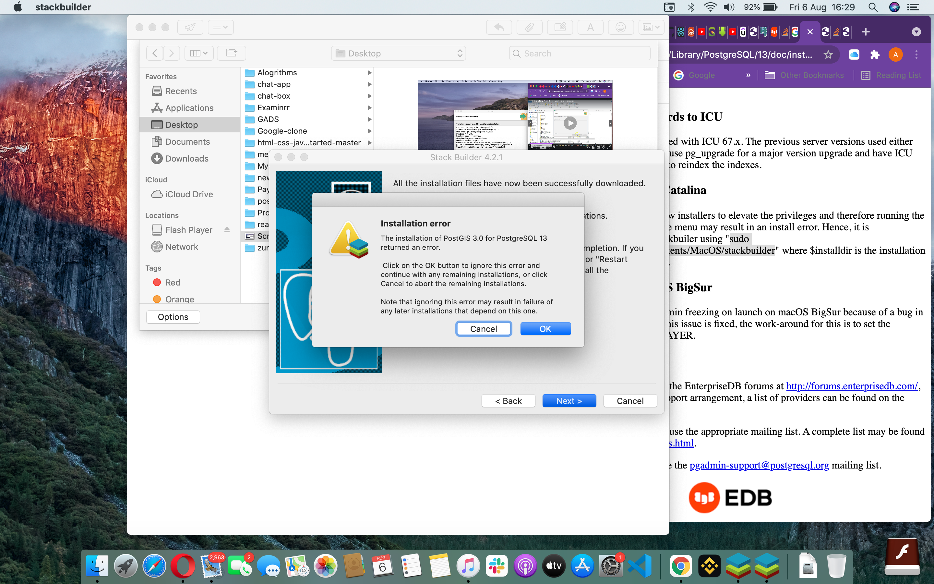The width and height of the screenshot is (934, 584).
Task: Click the Wi-Fi status icon
Action: point(710,7)
